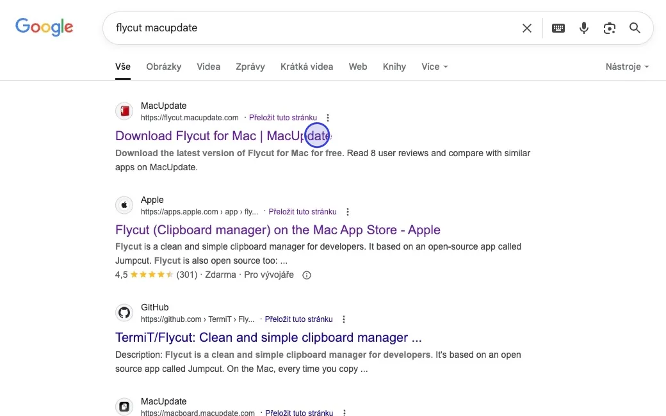Image resolution: width=666 pixels, height=416 pixels.
Task: Open TermiT/Flycut GitHub result link
Action: pos(268,337)
